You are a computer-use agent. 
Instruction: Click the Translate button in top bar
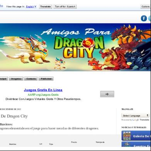pos(46,7)
